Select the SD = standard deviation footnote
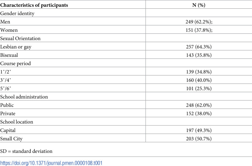 (x=26, y=151)
